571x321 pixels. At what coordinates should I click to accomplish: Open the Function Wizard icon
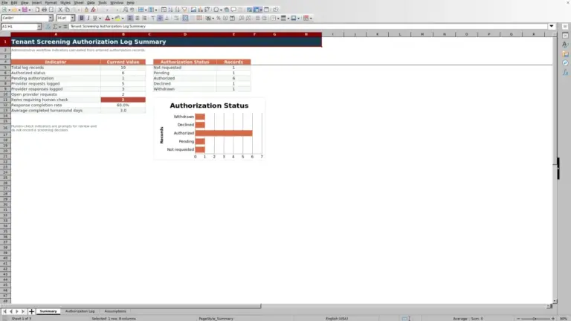(48, 27)
